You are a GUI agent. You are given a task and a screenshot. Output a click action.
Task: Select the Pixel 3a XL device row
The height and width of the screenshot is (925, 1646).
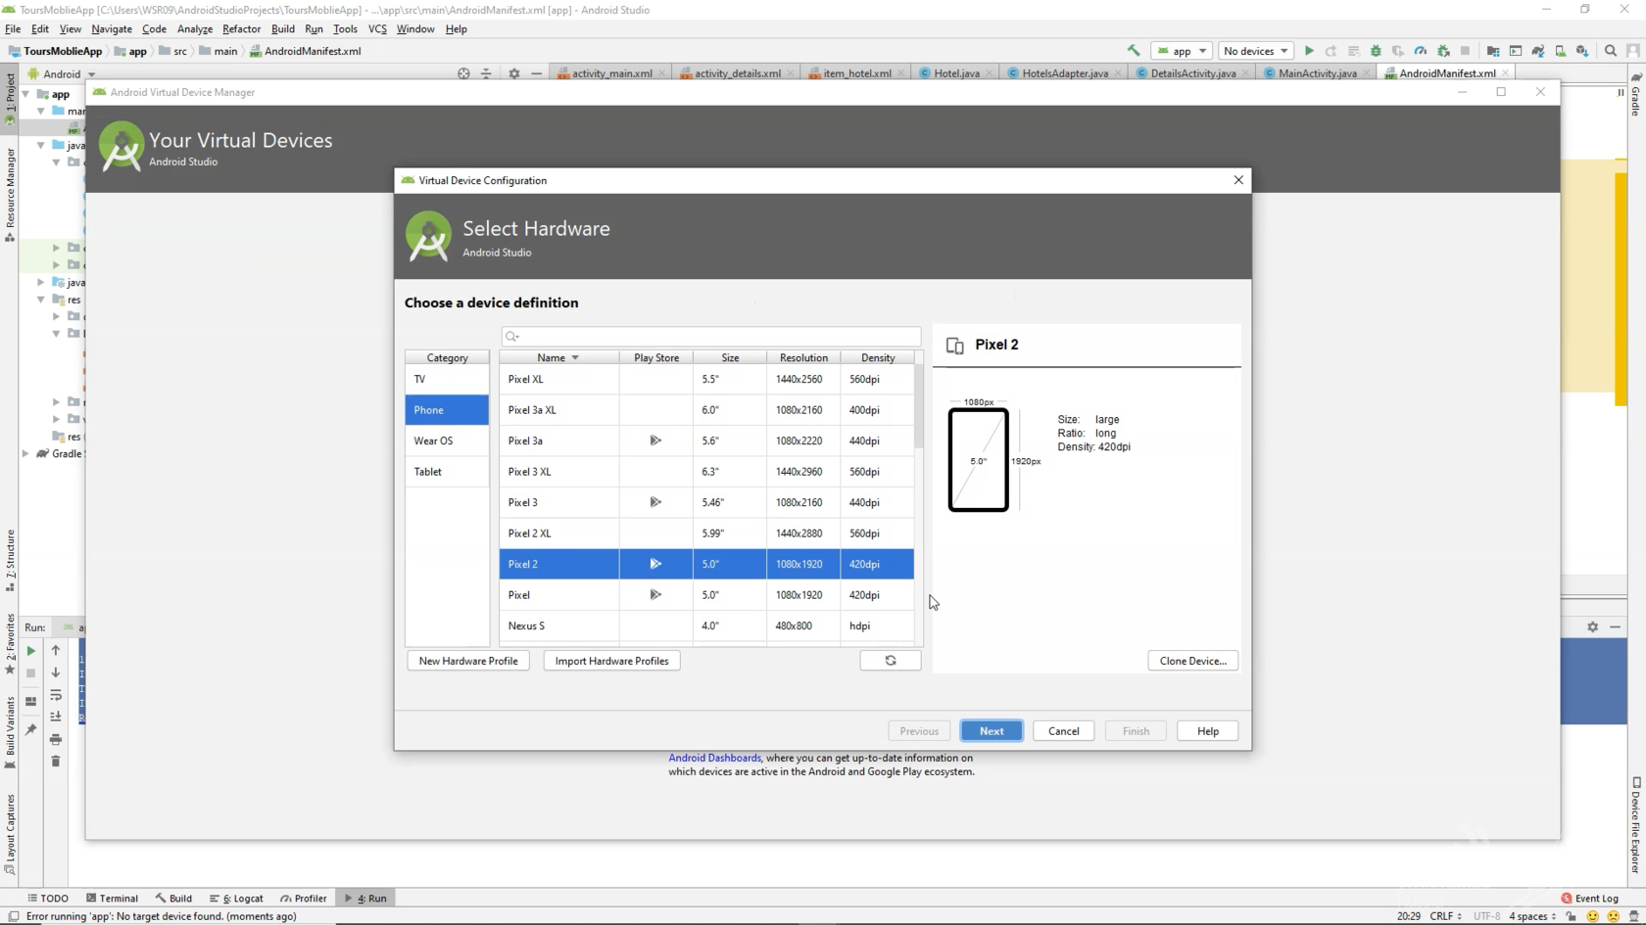tap(706, 410)
